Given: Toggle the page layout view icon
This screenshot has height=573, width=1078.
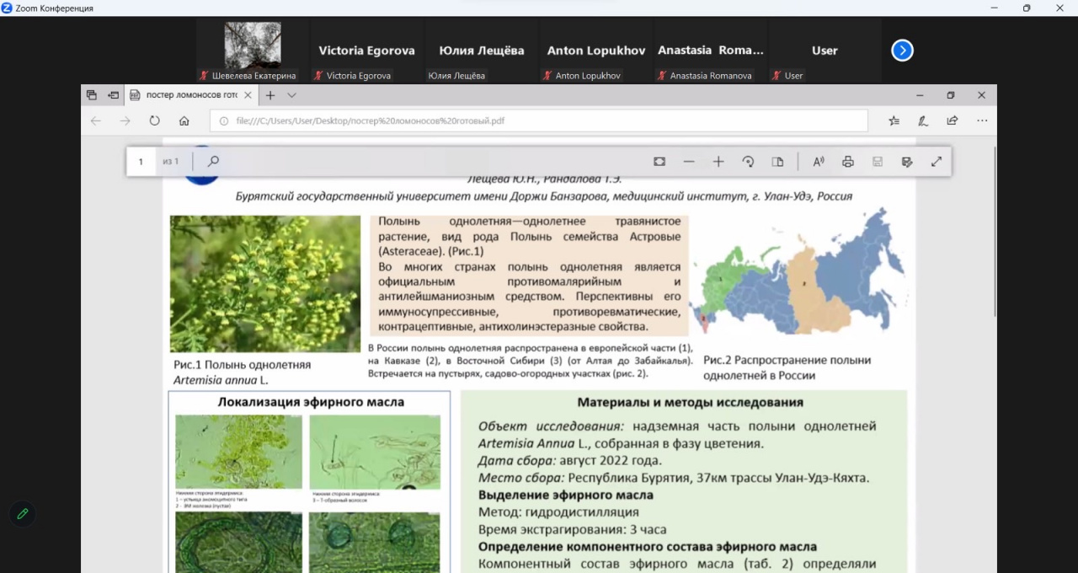Looking at the screenshot, I should (x=777, y=162).
